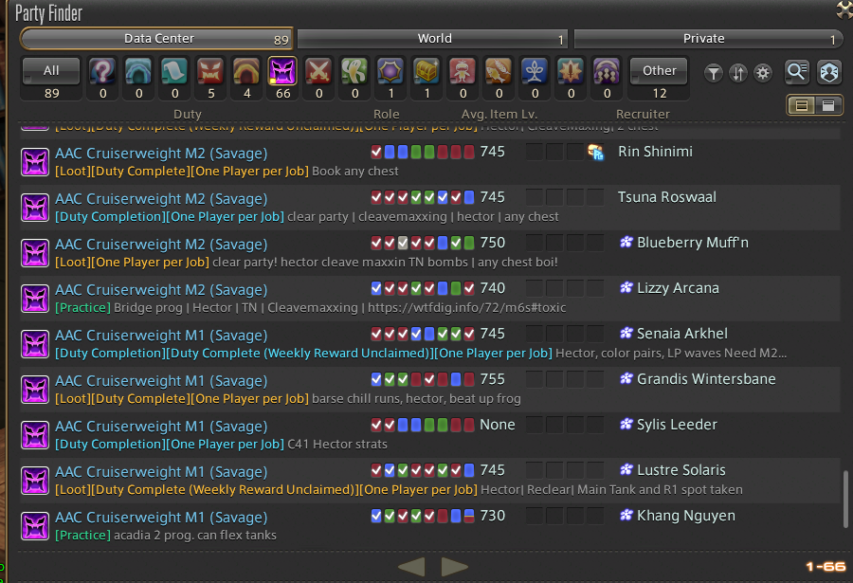Open the purple FATE category icon
Image resolution: width=853 pixels, height=583 pixels.
pos(390,71)
